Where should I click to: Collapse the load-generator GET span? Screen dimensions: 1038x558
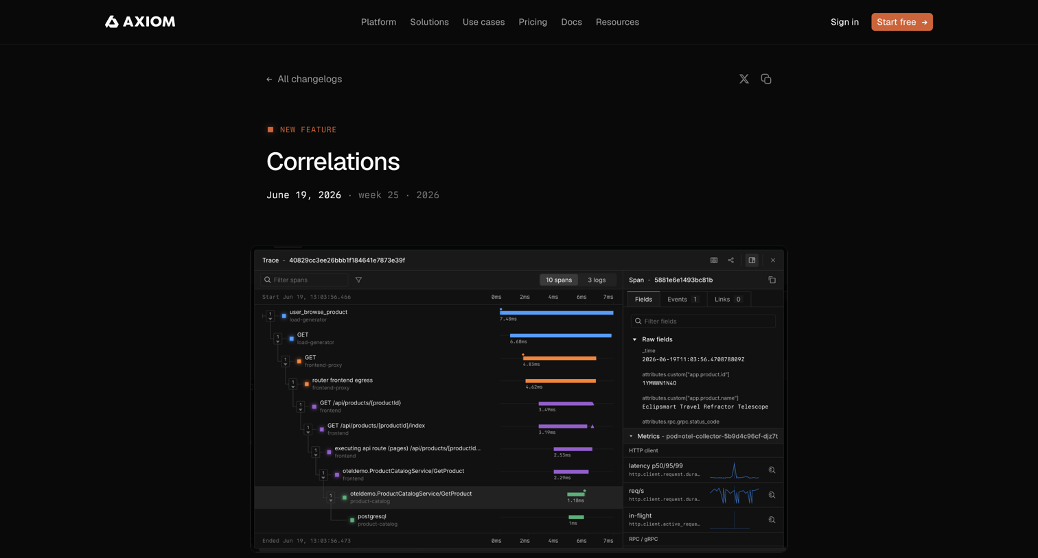click(x=278, y=339)
